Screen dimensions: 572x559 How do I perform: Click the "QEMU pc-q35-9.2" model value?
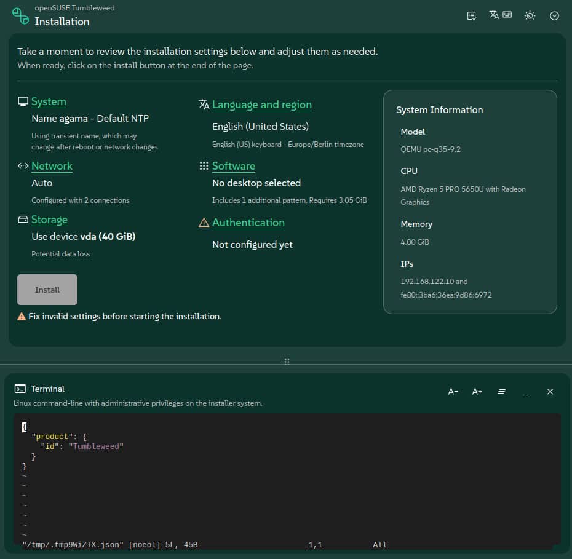(x=431, y=149)
